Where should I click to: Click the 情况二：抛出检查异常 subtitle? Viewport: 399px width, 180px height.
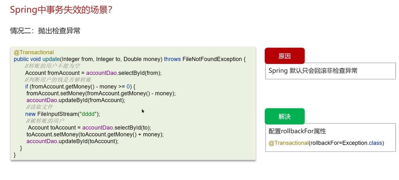pos(45,31)
